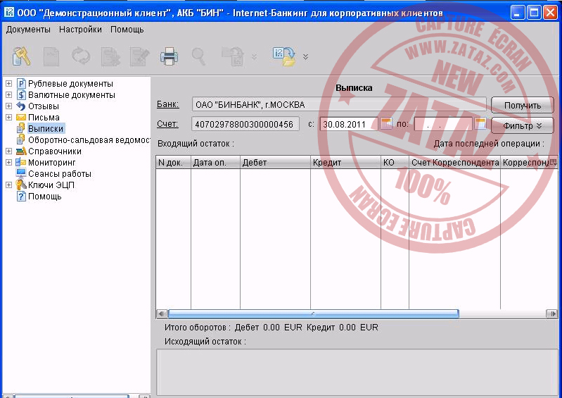The image size is (562, 398).
Task: Open the Помощь menu in menu bar
Action: click(x=127, y=30)
